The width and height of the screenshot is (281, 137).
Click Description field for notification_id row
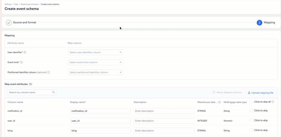coord(164,111)
